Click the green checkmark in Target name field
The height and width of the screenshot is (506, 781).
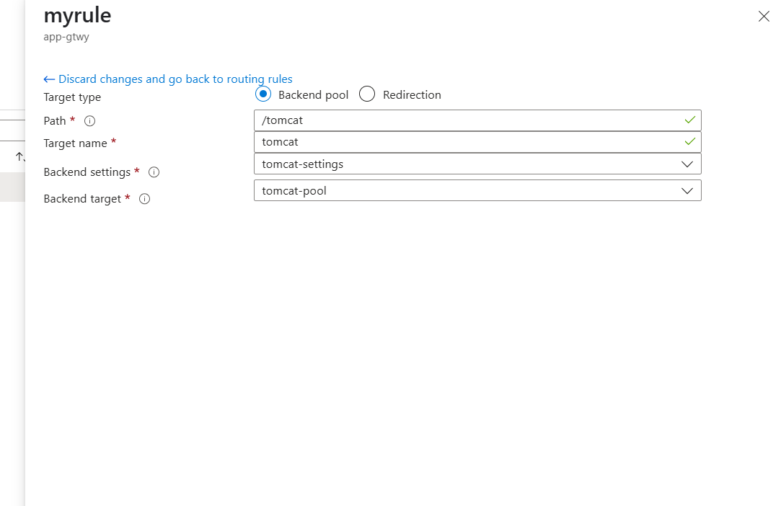(x=690, y=142)
